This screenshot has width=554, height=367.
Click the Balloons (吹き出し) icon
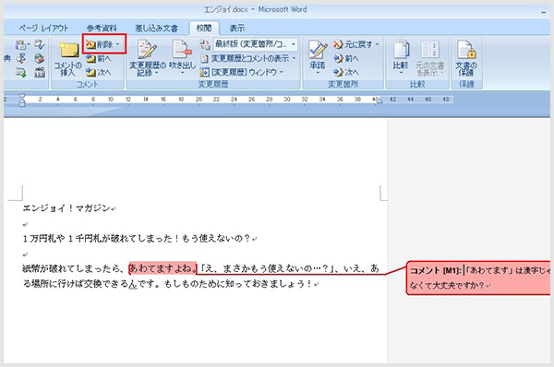[182, 50]
